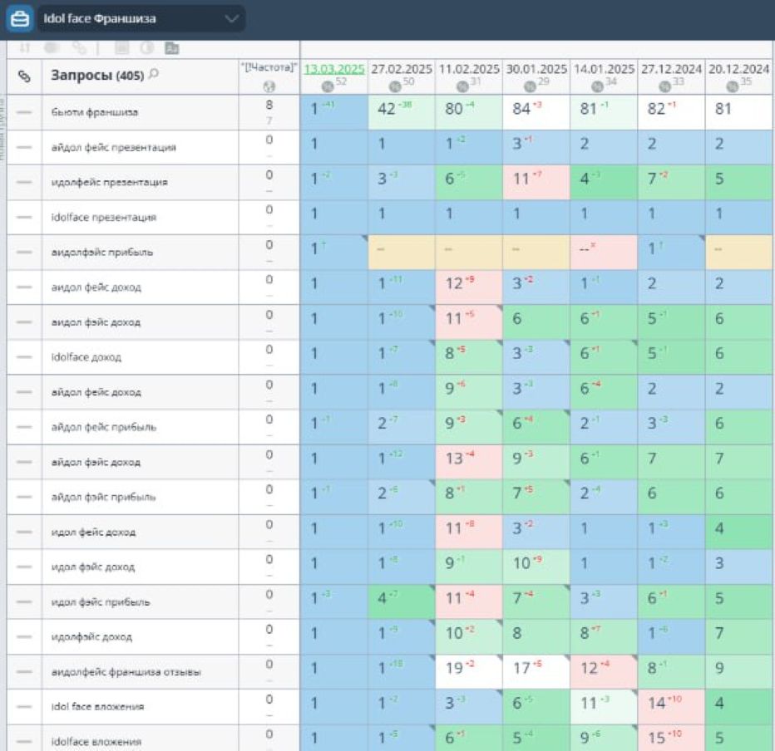Image resolution: width=775 pixels, height=751 pixels.
Task: Click the briefcase projects icon
Action: point(19,19)
